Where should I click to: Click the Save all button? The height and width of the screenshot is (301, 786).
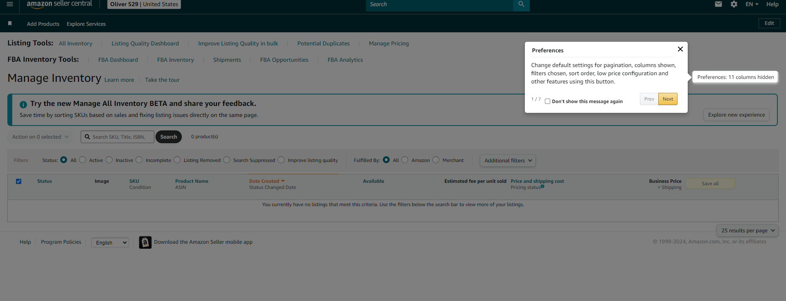coord(710,184)
